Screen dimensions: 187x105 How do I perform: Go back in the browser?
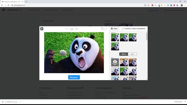2,5
